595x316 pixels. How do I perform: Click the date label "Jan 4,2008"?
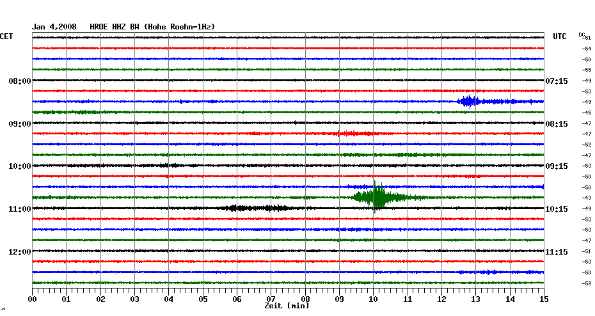(54, 27)
